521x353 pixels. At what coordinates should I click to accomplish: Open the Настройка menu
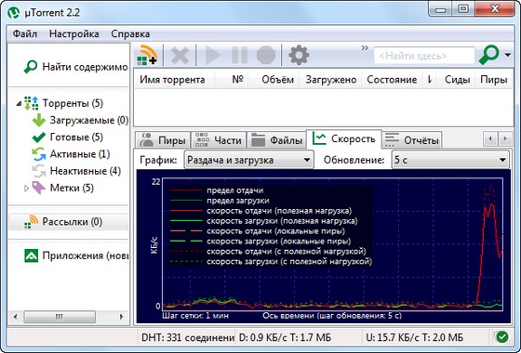pos(73,33)
